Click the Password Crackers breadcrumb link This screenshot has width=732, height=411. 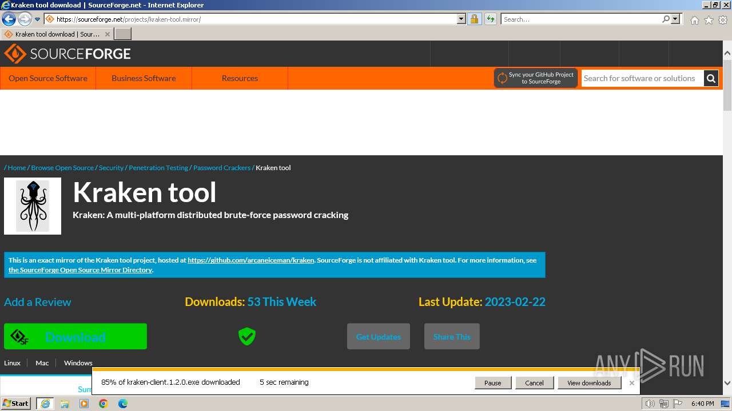coord(222,167)
